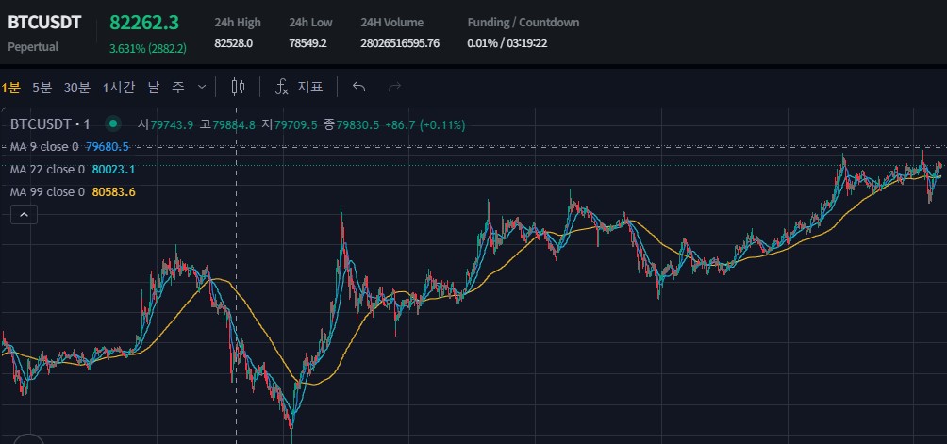Click the open value 시79743.9 in legend

(165, 124)
